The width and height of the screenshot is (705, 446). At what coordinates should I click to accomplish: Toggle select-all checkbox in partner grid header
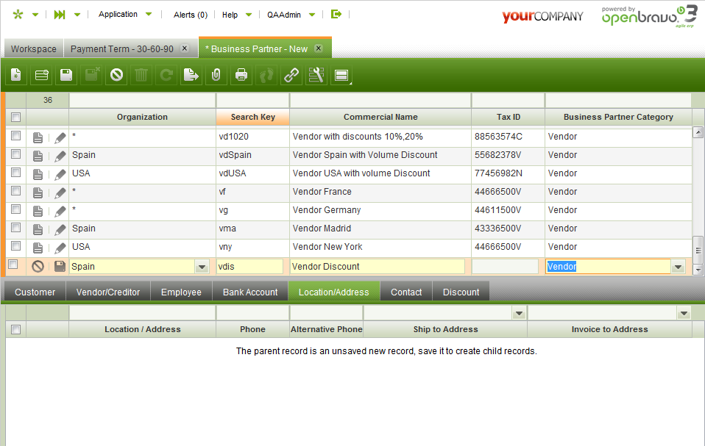15,117
